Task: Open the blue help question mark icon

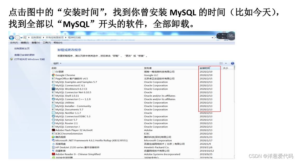Action: 232,63
